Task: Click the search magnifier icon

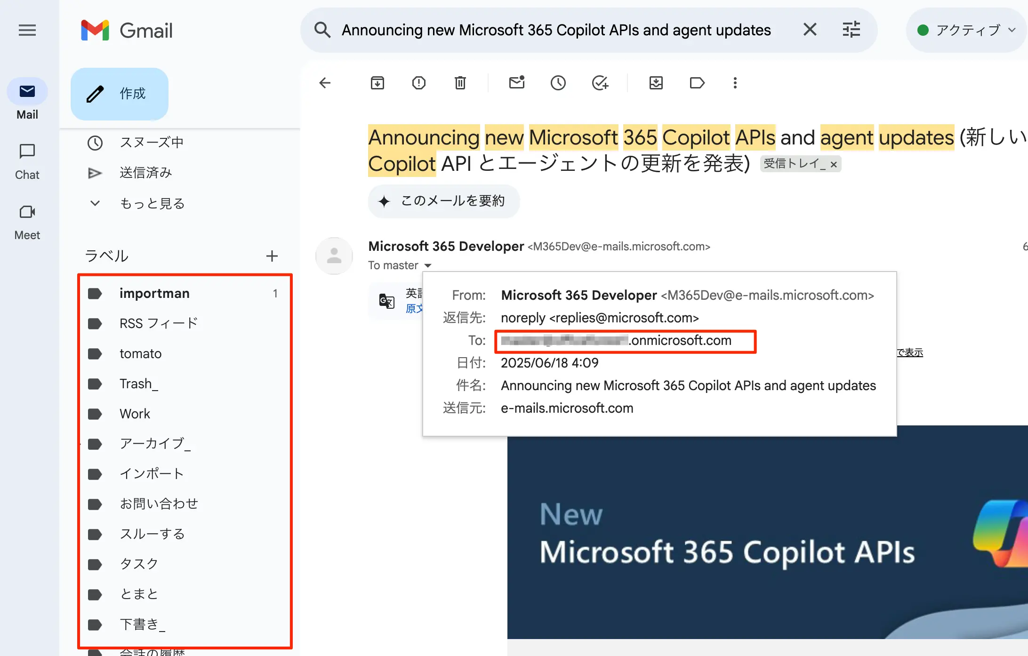Action: pos(322,30)
